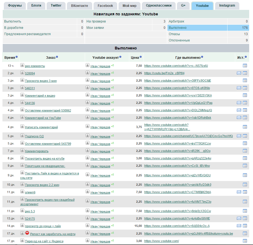Viewport: 253px width, 245px height.
Task: Open channel URL in Подписка ОД row
Action: click(x=189, y=136)
